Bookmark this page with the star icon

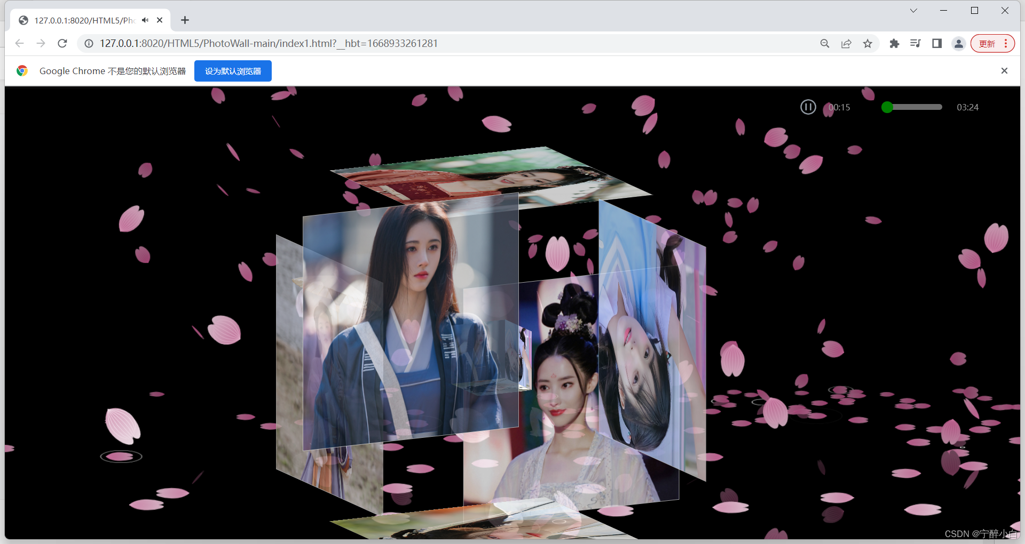coord(868,43)
